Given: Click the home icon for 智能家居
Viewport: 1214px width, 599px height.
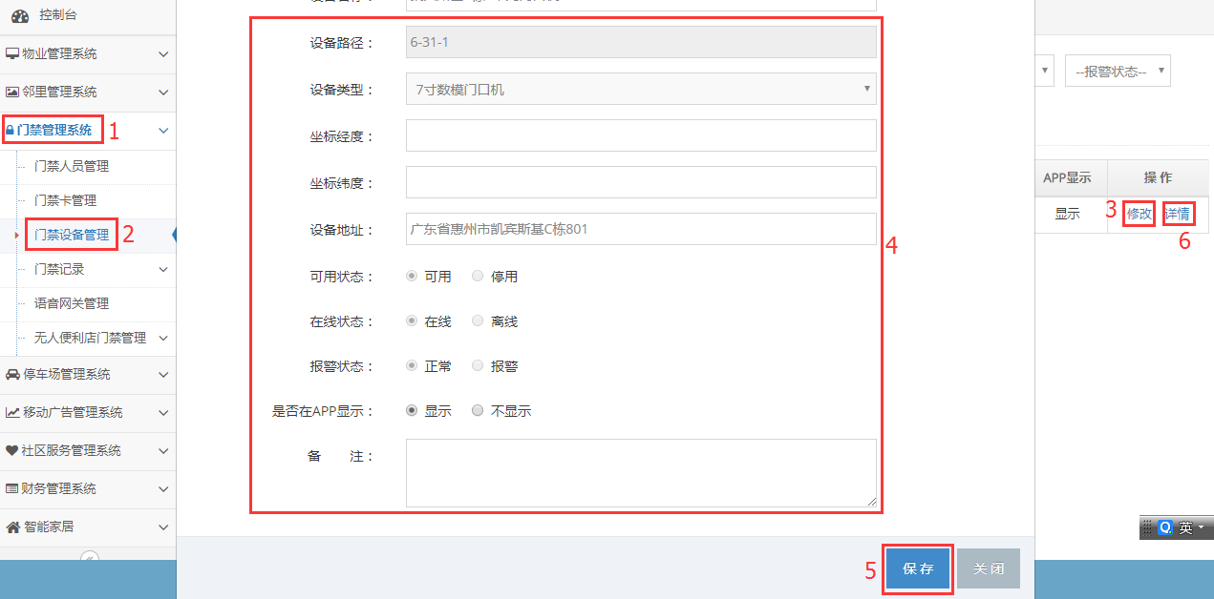Looking at the screenshot, I should click(12, 527).
